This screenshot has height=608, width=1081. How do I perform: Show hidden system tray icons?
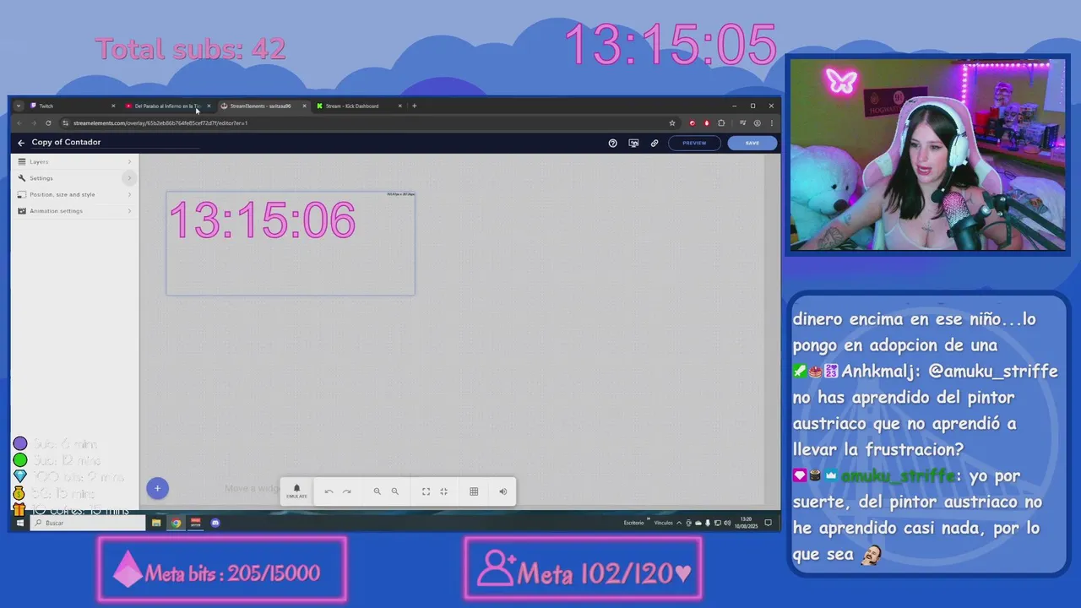(x=679, y=523)
